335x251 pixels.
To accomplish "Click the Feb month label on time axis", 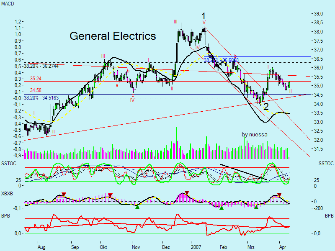I will (223, 247).
